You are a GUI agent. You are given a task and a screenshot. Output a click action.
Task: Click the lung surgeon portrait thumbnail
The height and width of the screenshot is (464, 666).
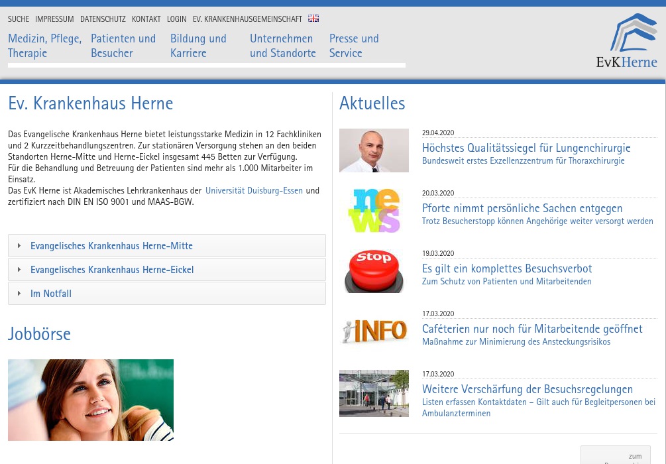(374, 150)
